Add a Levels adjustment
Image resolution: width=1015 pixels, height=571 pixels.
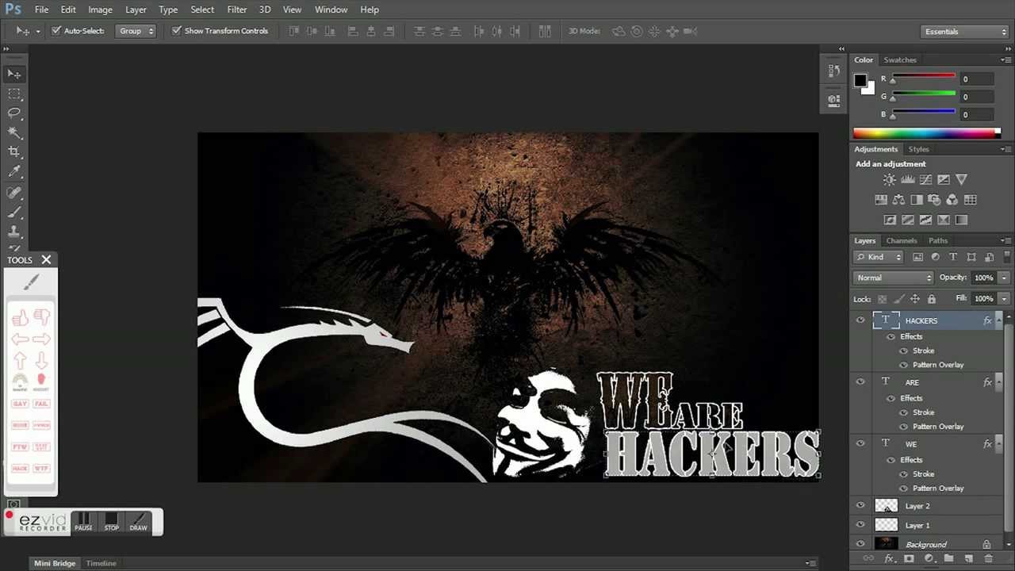point(908,180)
